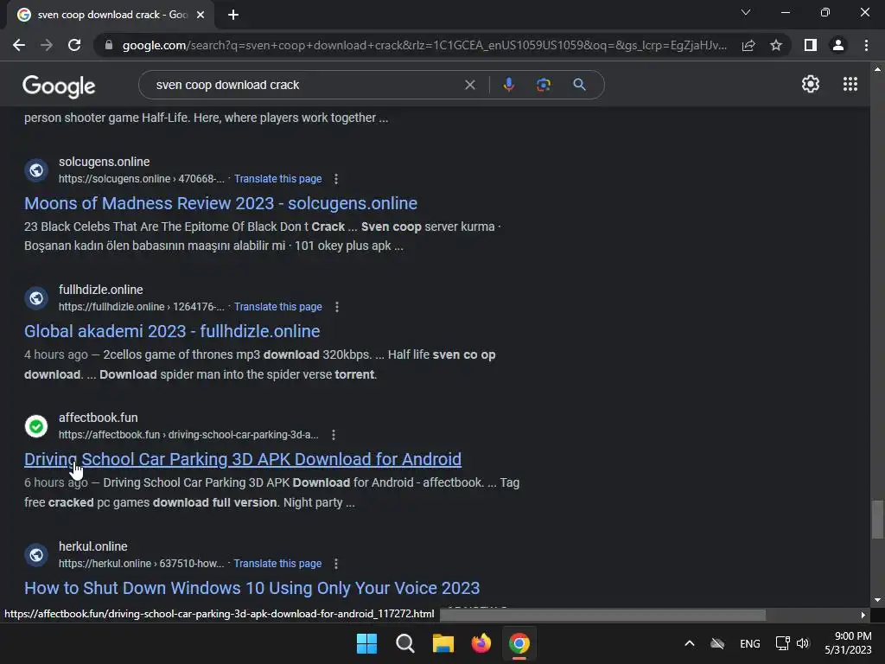Open the Windows Start menu
The image size is (885, 664).
(x=366, y=643)
